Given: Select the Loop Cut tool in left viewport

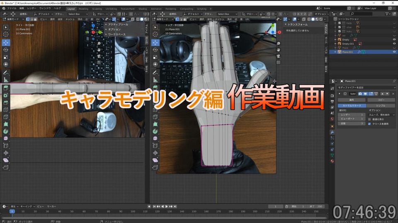Looking at the screenshot, I should (6, 110).
